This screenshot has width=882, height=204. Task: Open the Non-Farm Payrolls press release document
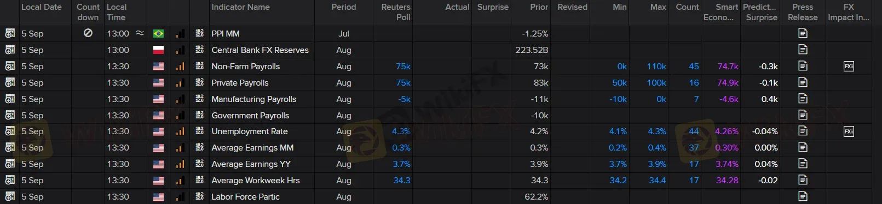803,66
